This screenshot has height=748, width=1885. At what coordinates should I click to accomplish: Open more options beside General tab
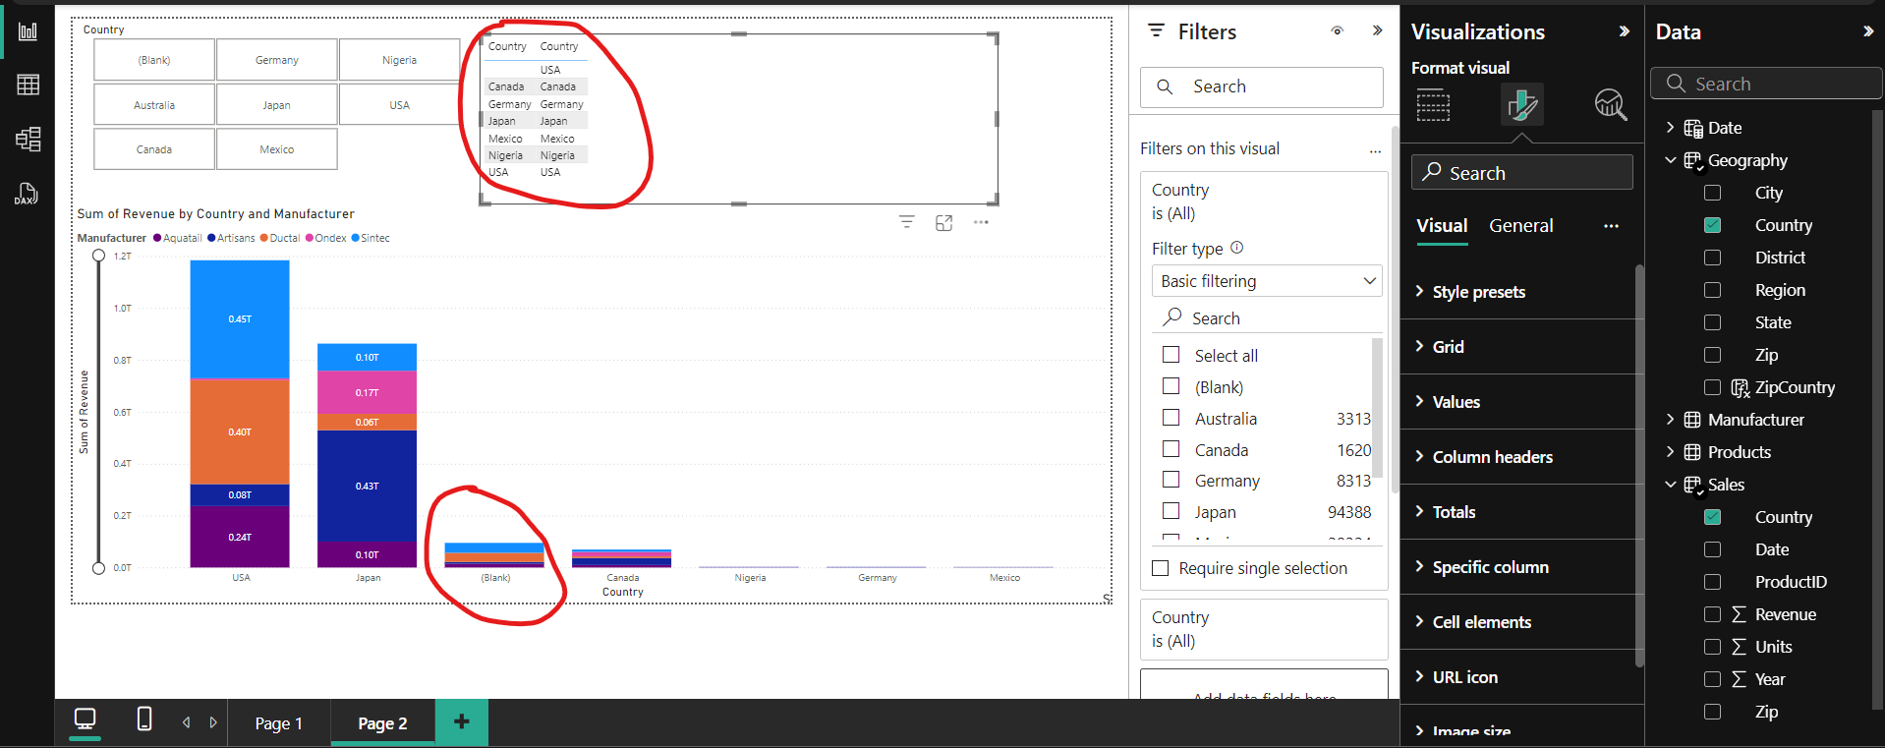(x=1611, y=226)
